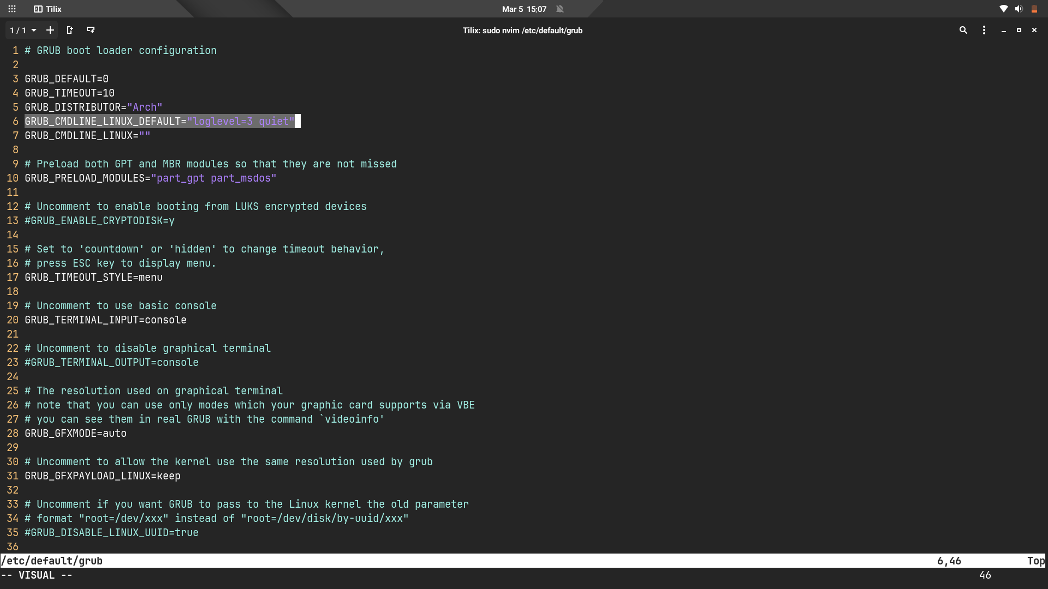Close the Tilix window
The image size is (1048, 589).
pos(1034,31)
